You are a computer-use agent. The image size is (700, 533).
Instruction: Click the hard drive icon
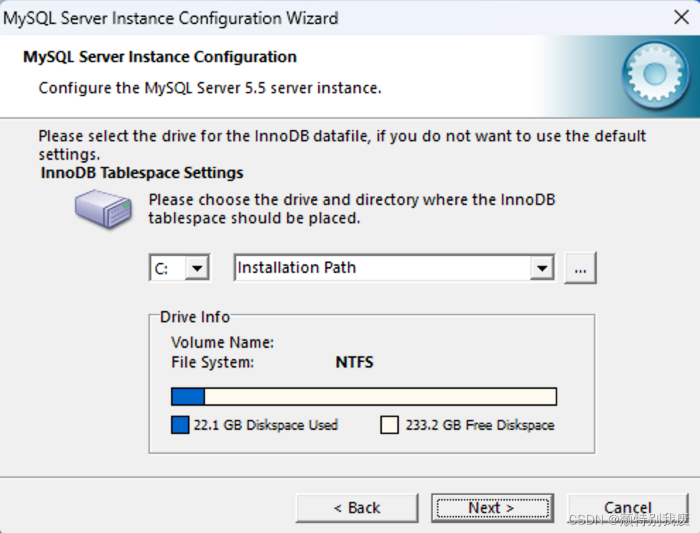click(103, 209)
